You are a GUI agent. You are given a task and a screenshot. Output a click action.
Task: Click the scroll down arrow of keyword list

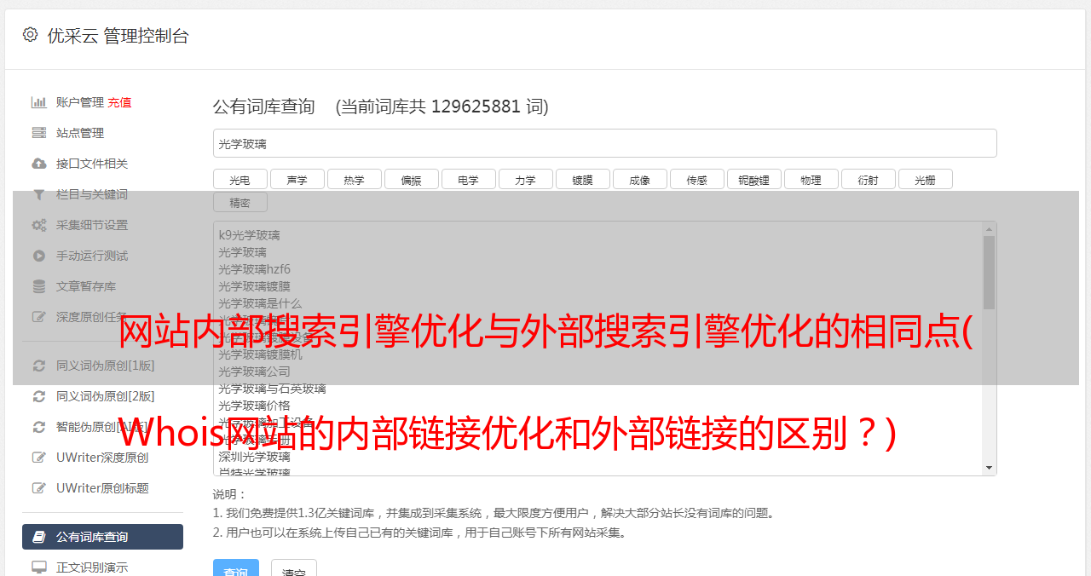point(989,468)
